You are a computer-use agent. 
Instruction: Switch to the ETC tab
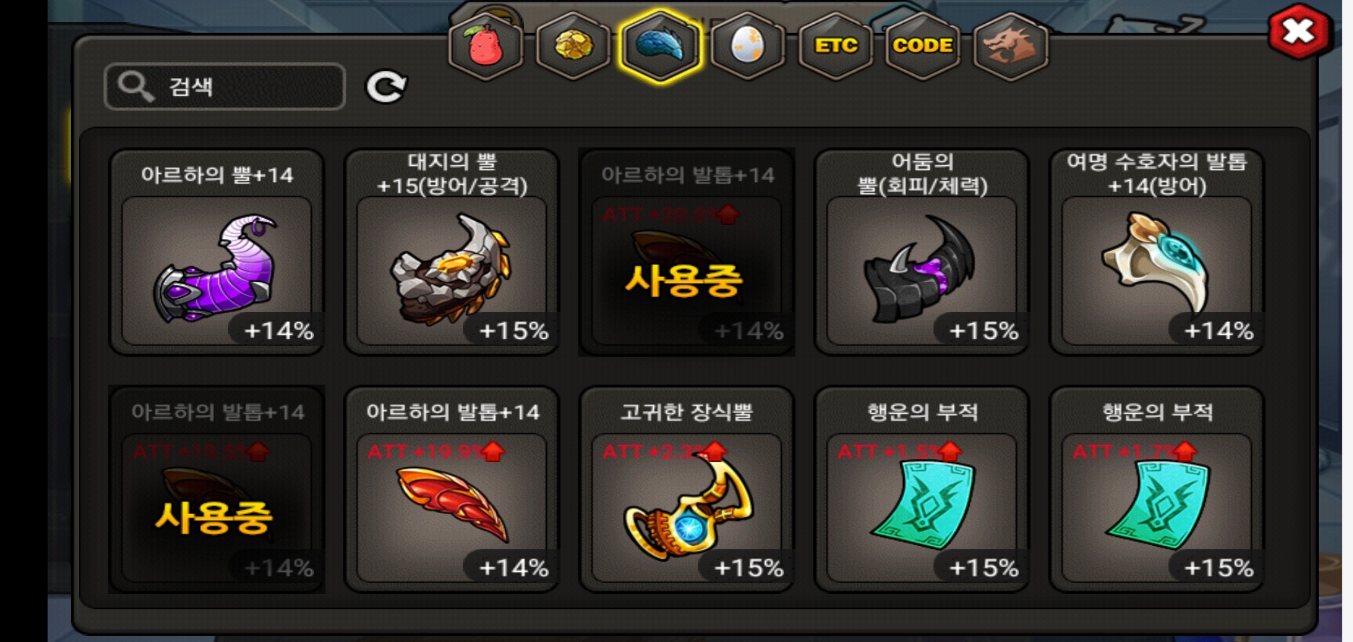point(835,46)
